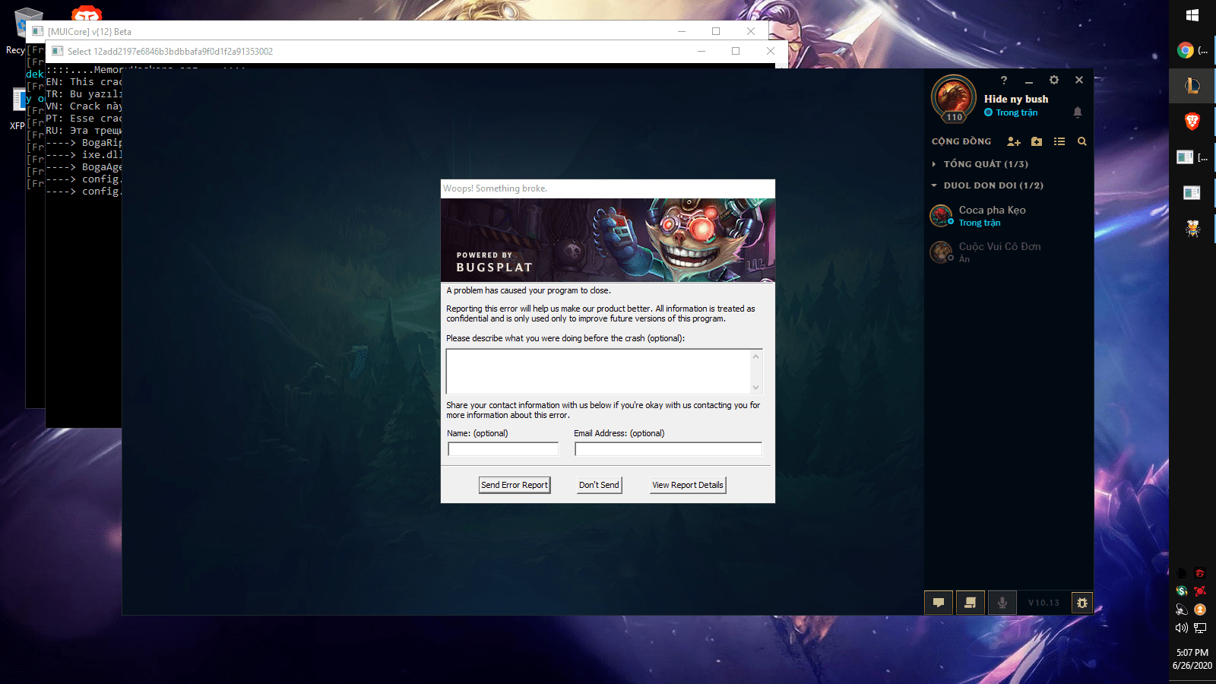Click the MUICore window title bar icon
1216x684 pixels.
[x=38, y=31]
